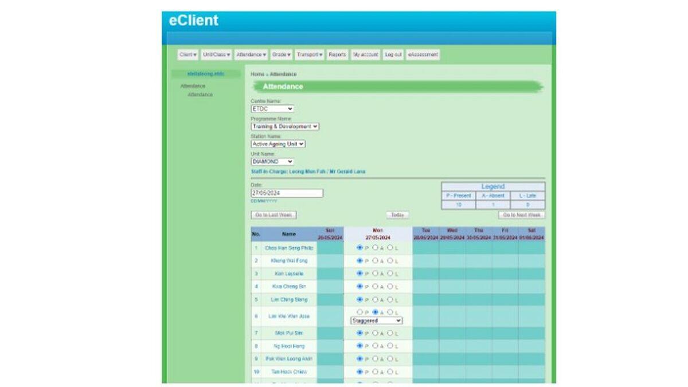Click the Reports button in navigation bar

[x=337, y=54]
